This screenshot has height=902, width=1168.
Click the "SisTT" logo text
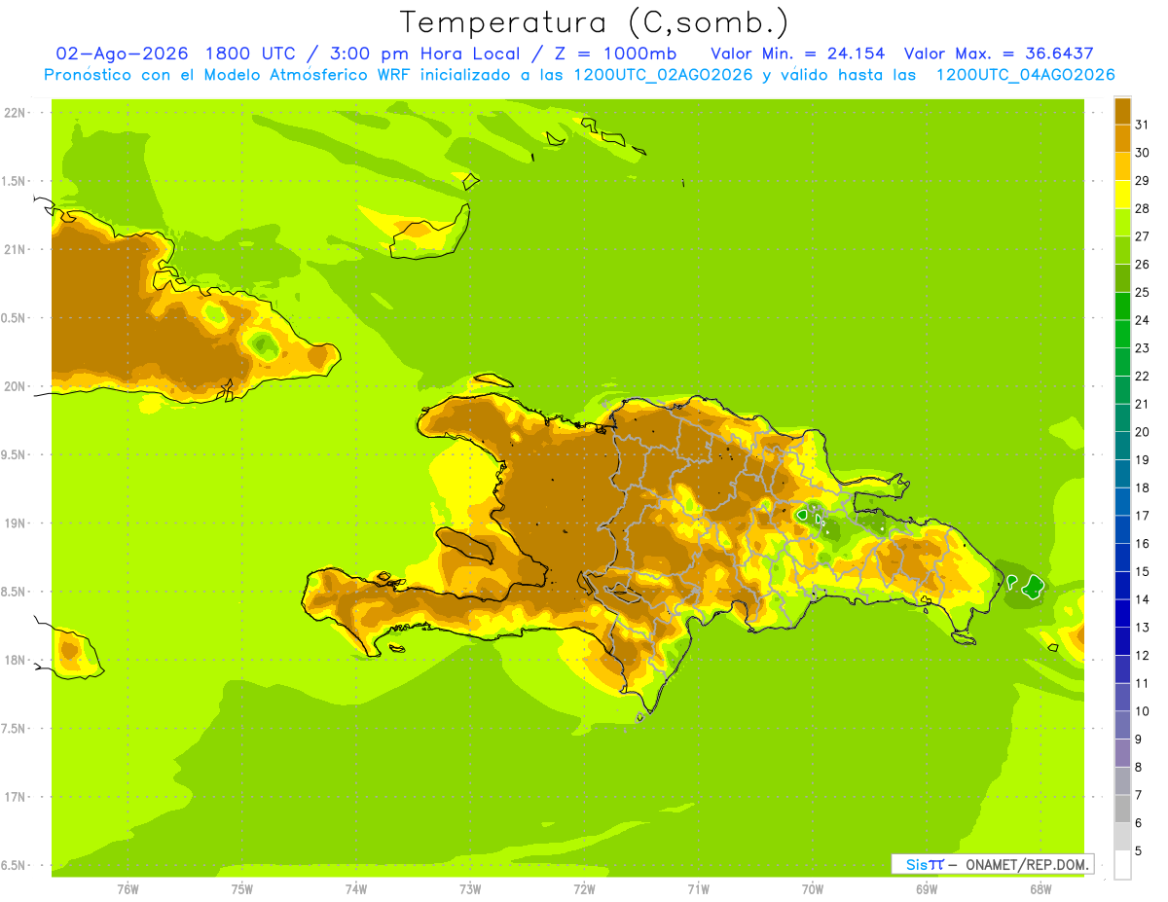point(924,864)
